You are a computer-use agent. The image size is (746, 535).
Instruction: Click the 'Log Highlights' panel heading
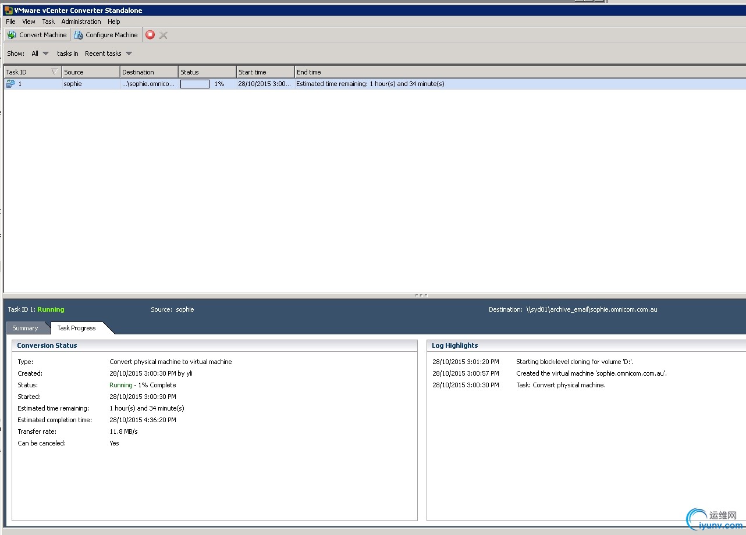pos(455,345)
